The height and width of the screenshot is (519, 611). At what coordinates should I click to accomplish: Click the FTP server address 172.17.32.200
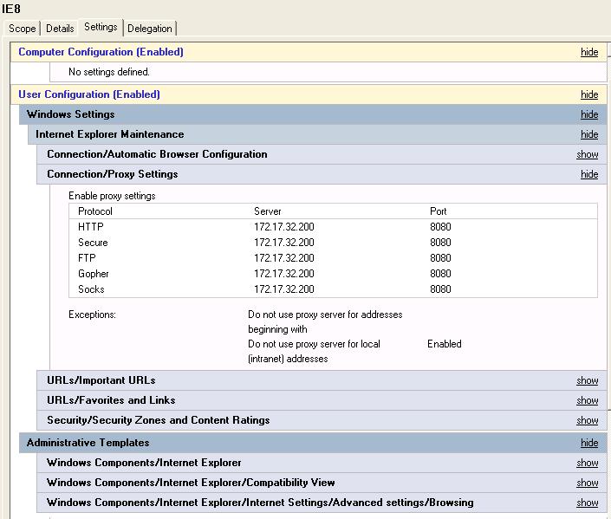click(x=284, y=258)
